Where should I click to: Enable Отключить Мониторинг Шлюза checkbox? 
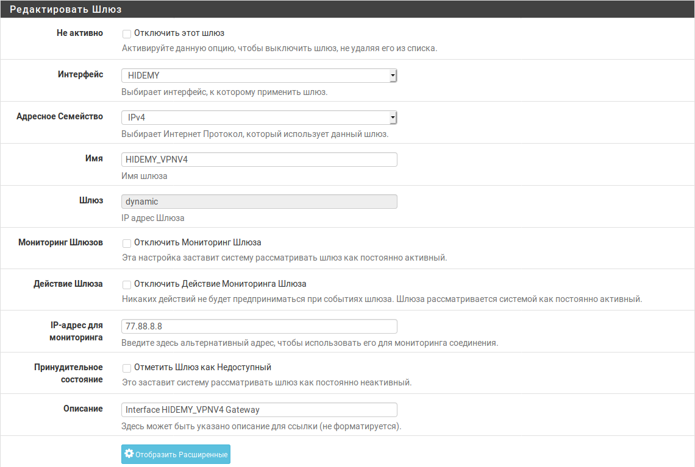click(127, 243)
